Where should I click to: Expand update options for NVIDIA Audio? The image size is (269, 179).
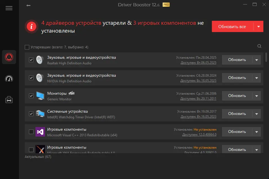tap(256, 78)
